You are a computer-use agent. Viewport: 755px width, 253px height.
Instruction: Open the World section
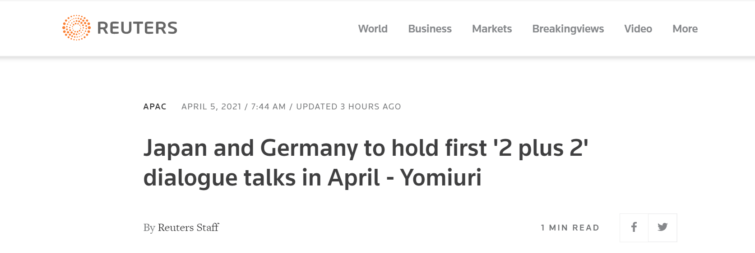coord(373,29)
